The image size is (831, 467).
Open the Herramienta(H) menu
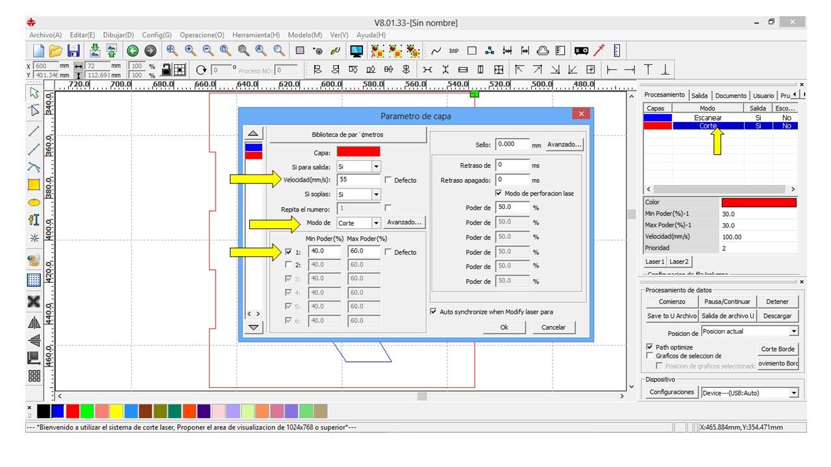pyautogui.click(x=256, y=34)
